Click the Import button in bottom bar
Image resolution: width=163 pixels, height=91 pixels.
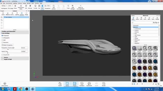60,84
